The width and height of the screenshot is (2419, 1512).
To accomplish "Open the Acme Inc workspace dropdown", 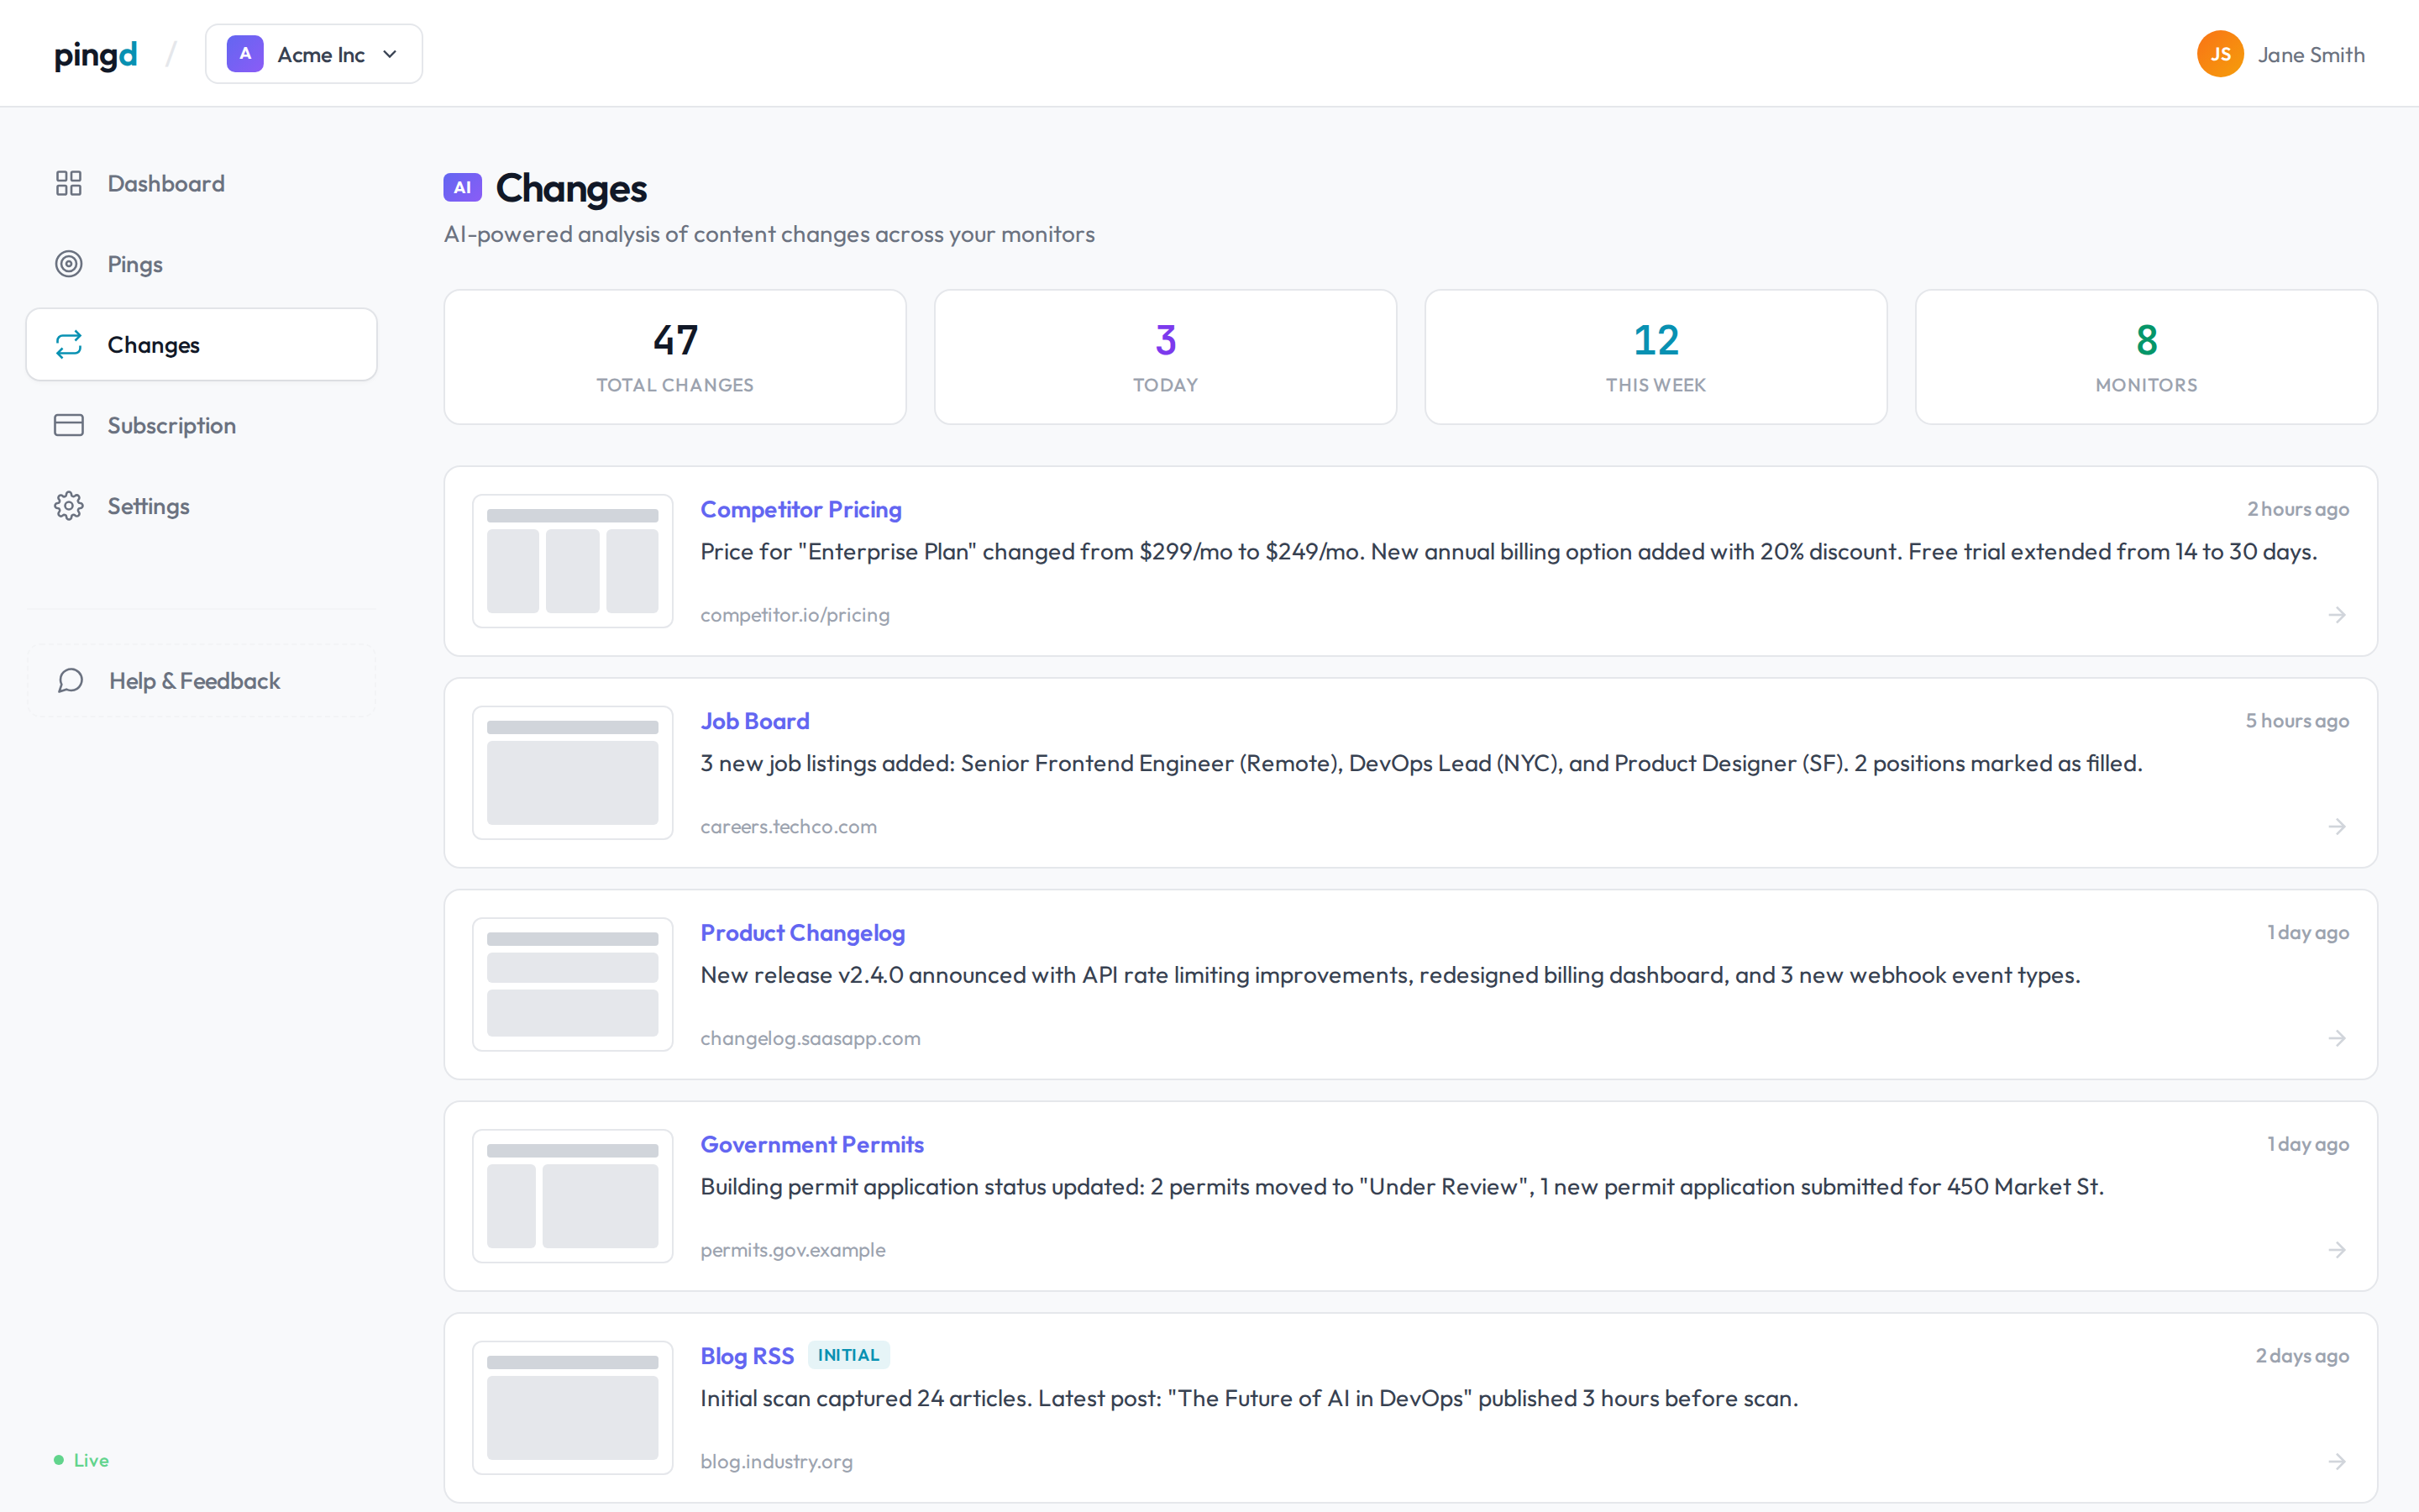I will pyautogui.click(x=312, y=53).
